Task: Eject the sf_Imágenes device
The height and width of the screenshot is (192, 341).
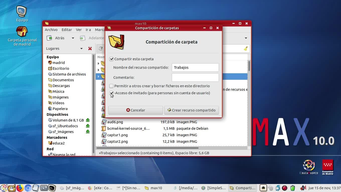Action: click(x=88, y=131)
